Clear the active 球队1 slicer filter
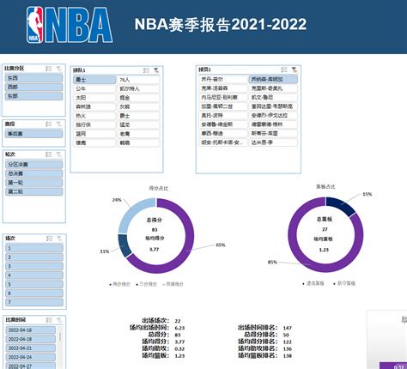 point(156,70)
